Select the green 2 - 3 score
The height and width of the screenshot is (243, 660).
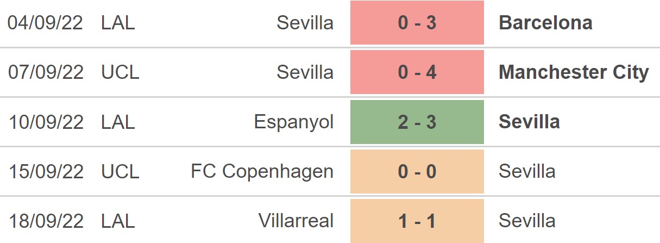point(417,122)
